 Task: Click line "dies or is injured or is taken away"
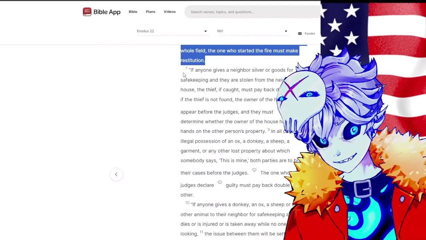tap(233, 224)
